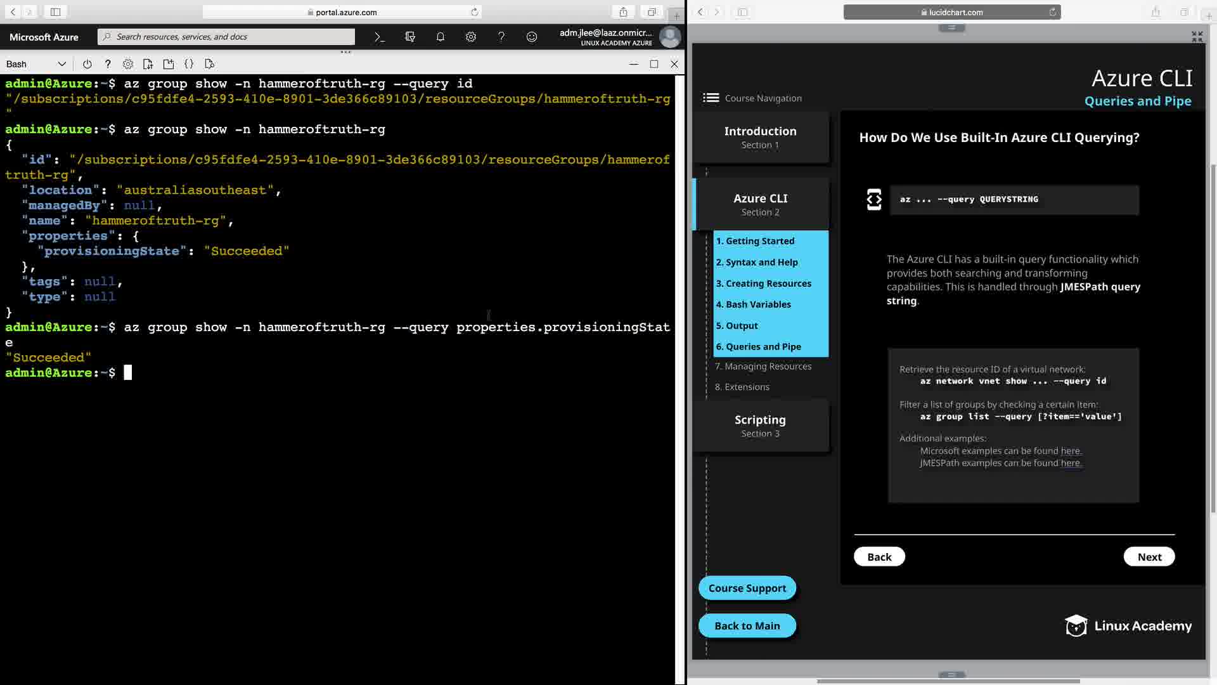This screenshot has height=685, width=1217.
Task: Restart Cloud Shell with power icon
Action: pyautogui.click(x=87, y=64)
